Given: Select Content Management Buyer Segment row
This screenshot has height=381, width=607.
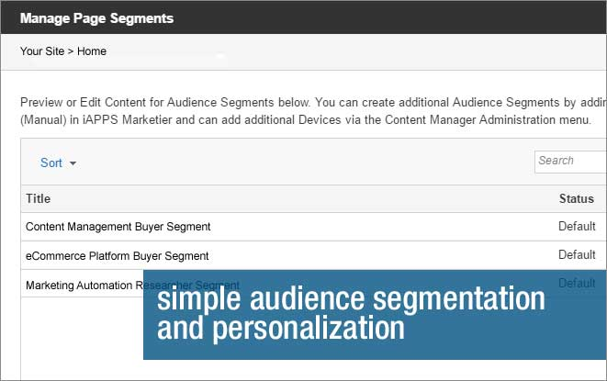Looking at the screenshot, I should pos(118,226).
